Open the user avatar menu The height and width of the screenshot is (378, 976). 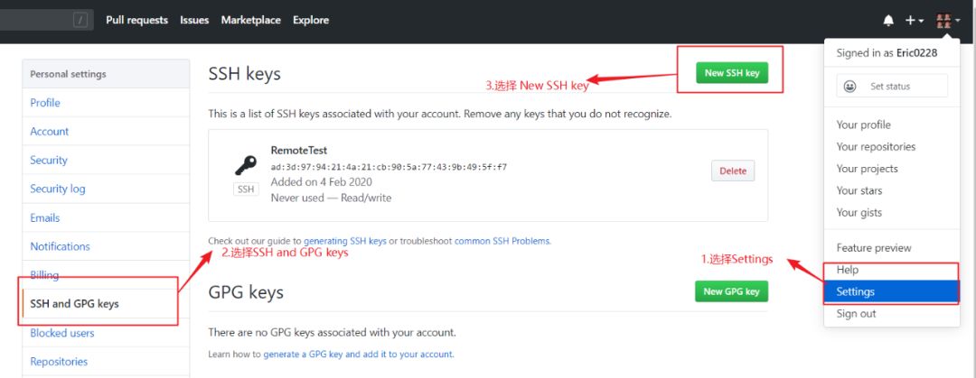tap(948, 21)
